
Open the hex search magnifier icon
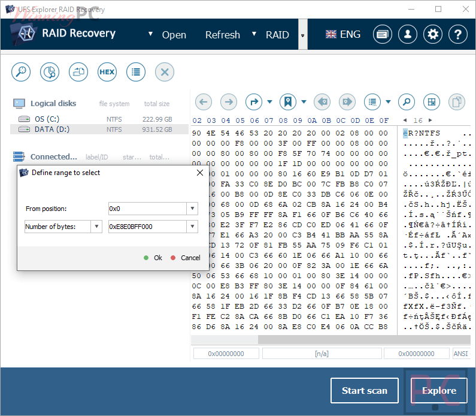[x=407, y=102]
